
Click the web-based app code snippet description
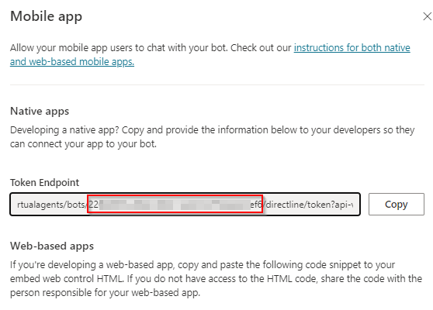[216, 278]
